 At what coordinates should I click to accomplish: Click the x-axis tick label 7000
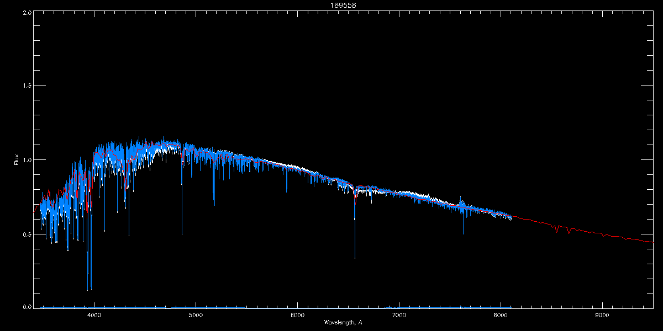click(399, 316)
